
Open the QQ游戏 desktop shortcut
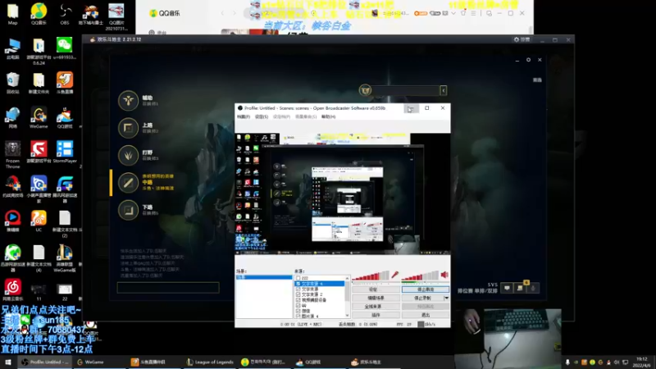[65, 117]
